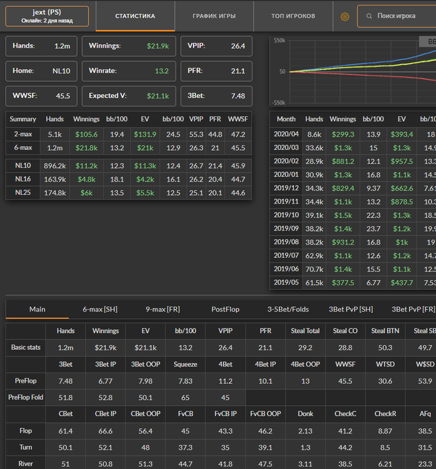This screenshot has height=469, width=436.
Task: Click the Month column header
Action: [286, 119]
